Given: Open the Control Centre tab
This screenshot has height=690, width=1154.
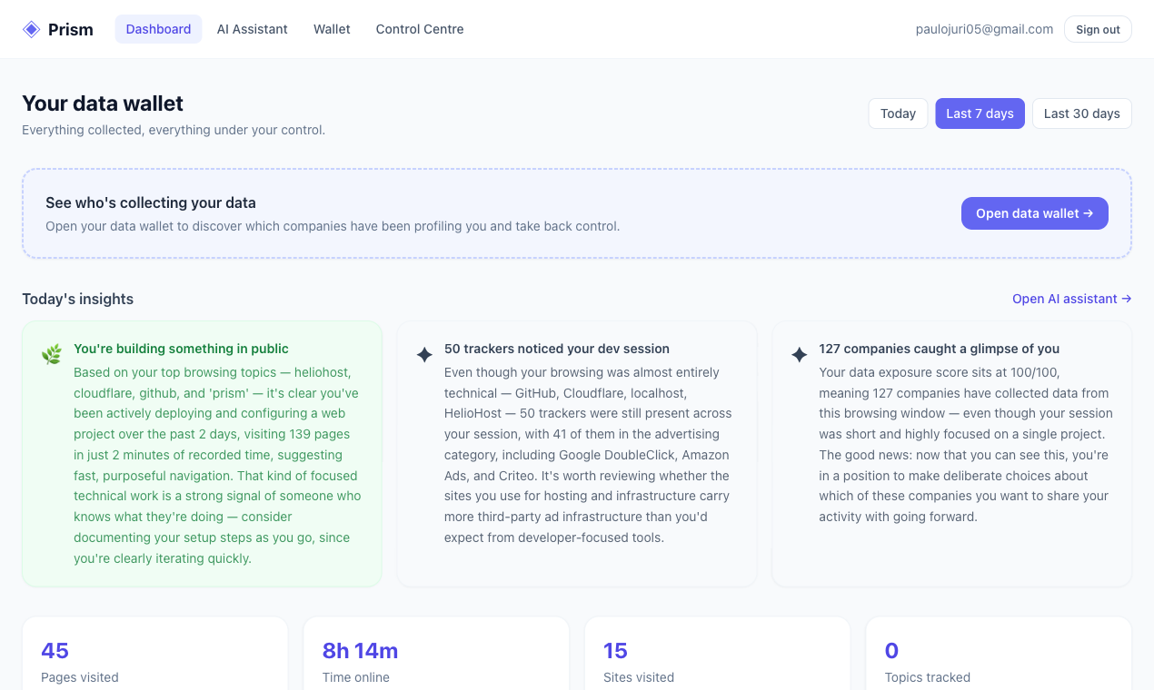Looking at the screenshot, I should 420,29.
